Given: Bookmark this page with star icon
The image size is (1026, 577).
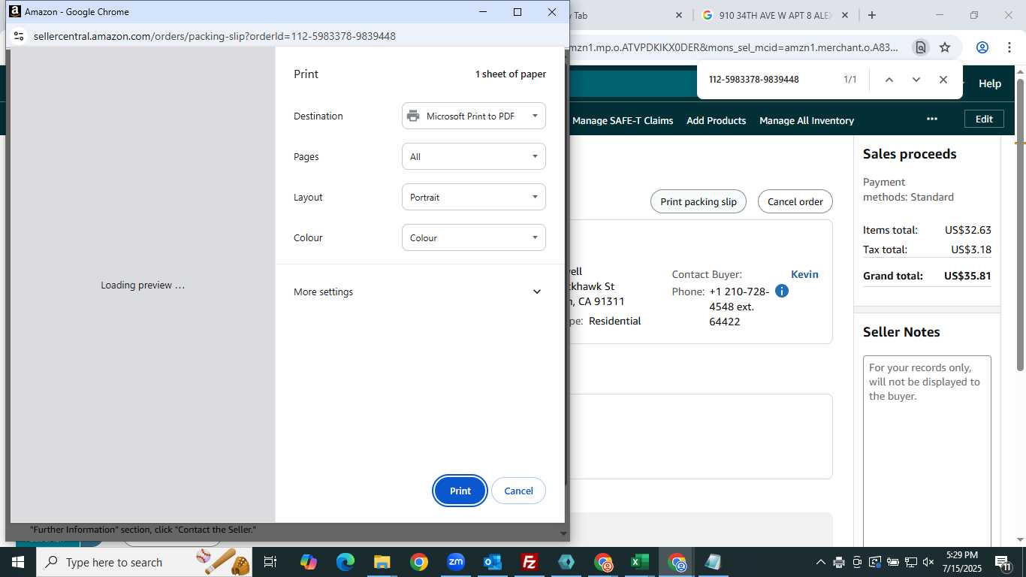Looking at the screenshot, I should coord(945,47).
